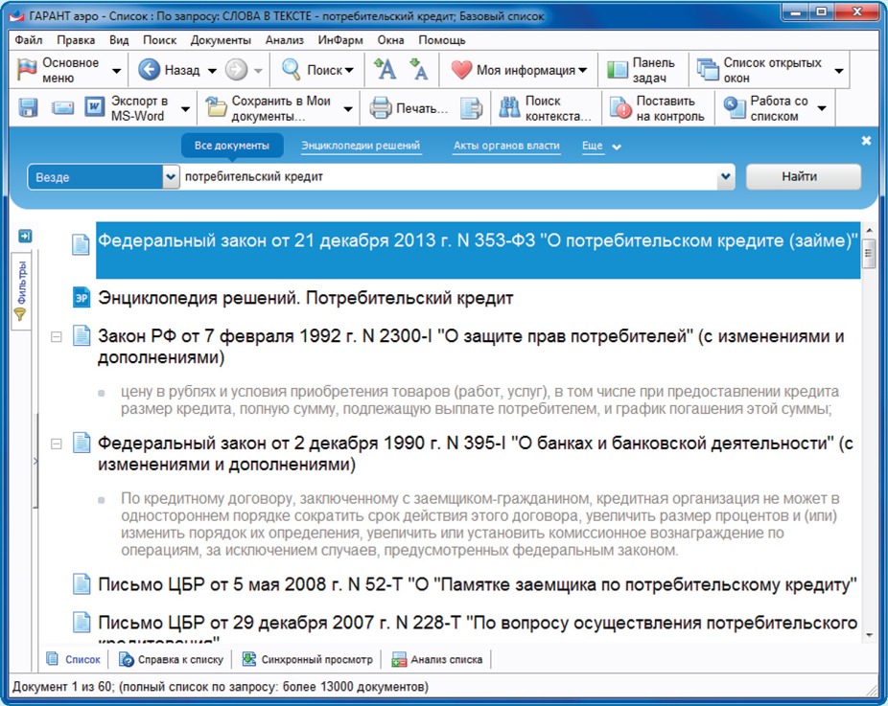
Task: Click the increase font size icon
Action: pyautogui.click(x=385, y=70)
